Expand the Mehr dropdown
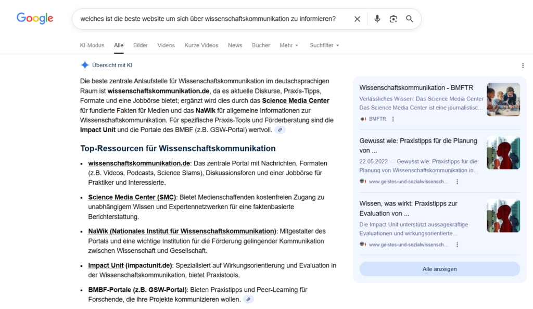The height and width of the screenshot is (309, 533). tap(289, 45)
